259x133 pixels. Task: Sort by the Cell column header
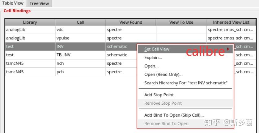tap(80, 22)
